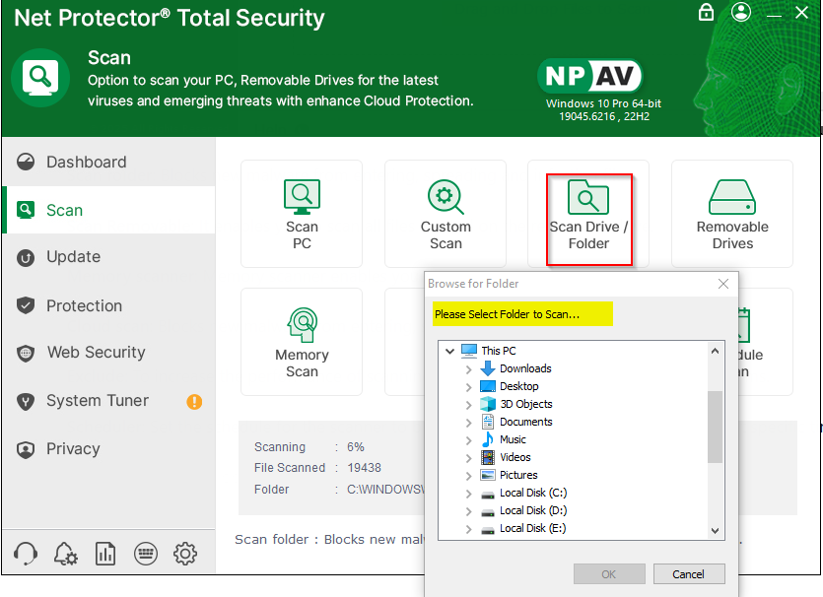Run the Memory Scan tile
This screenshot has width=823, height=597.
[x=302, y=342]
